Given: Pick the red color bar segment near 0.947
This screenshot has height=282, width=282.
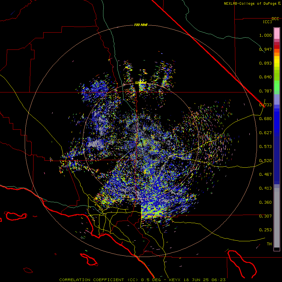Looking at the screenshot, I should [277, 47].
